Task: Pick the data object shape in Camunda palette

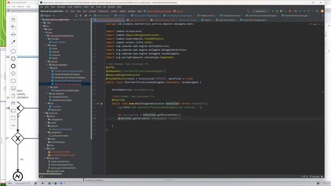Action: tap(13, 96)
